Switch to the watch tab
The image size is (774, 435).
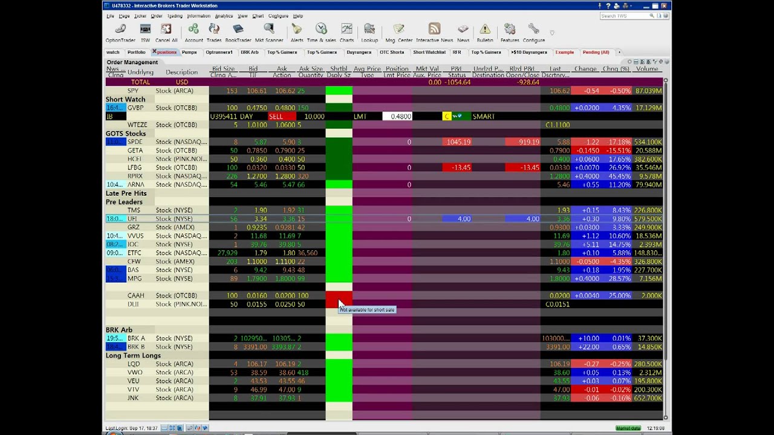coord(113,52)
